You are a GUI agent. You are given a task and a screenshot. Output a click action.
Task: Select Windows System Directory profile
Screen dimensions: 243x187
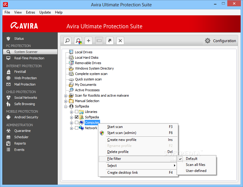click(94, 68)
